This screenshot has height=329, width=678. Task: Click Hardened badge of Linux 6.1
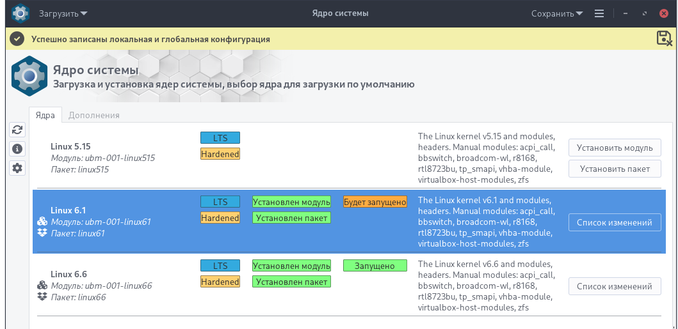click(x=220, y=218)
